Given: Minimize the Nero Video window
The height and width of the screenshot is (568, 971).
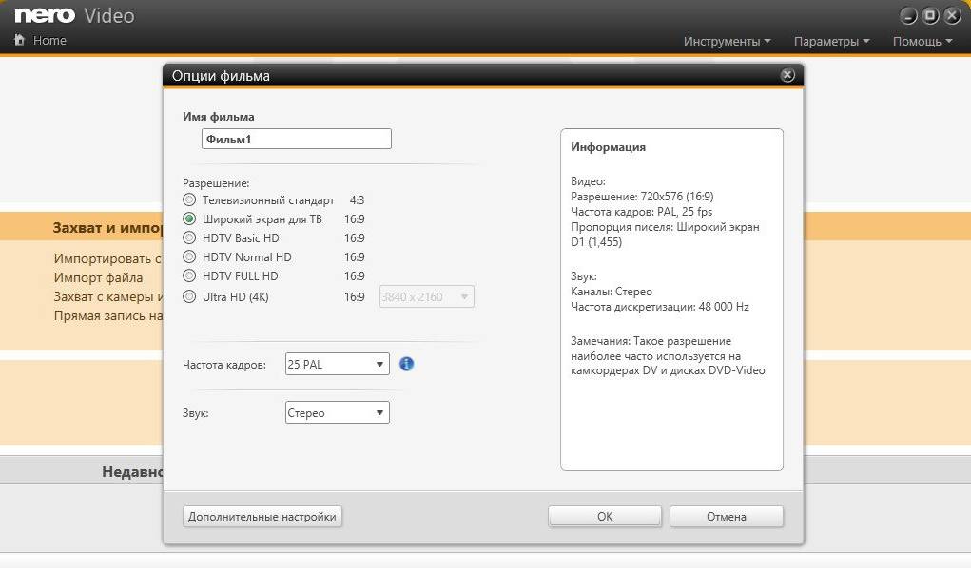Looking at the screenshot, I should [908, 15].
